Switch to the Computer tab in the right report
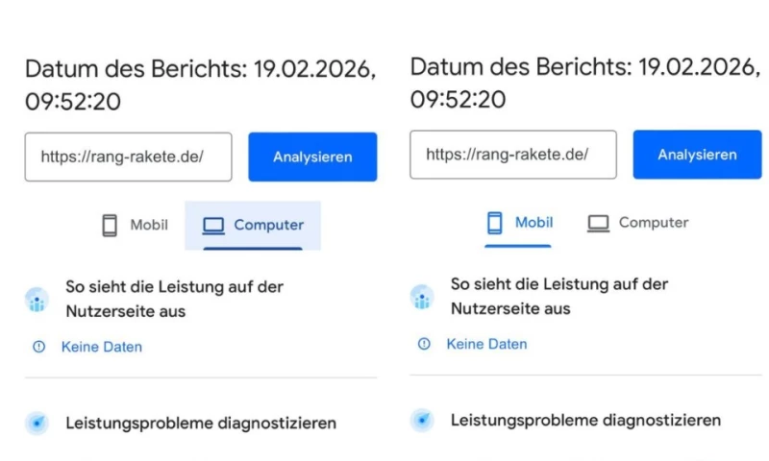This screenshot has width=769, height=461. click(638, 223)
